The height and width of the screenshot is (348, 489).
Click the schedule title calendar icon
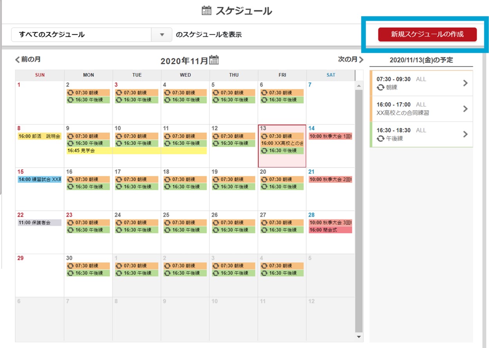click(206, 11)
